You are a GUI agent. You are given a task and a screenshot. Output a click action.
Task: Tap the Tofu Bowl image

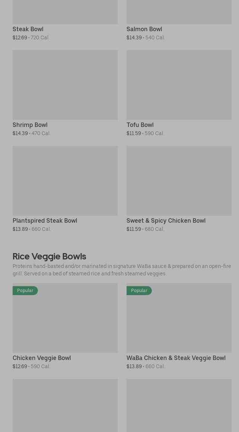coord(179,85)
